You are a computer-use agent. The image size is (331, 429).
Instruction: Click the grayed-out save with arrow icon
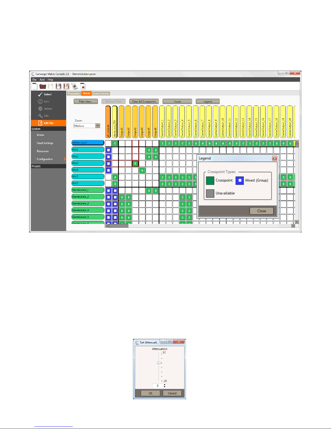click(51, 86)
